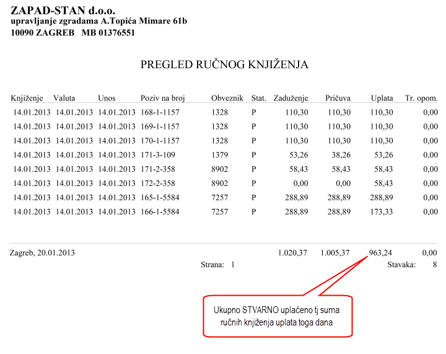Viewport: 446px width, 354px height.
Task: Click the Tr. opom. total 0,00 in footer
Action: [429, 253]
